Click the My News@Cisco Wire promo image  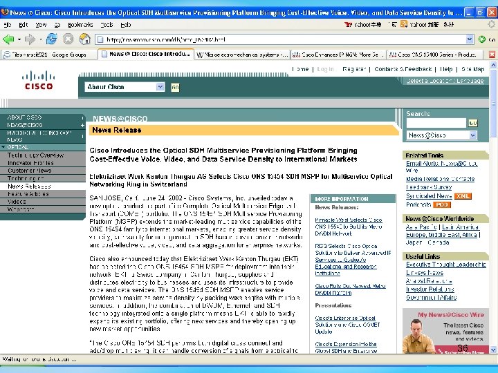tap(445, 331)
